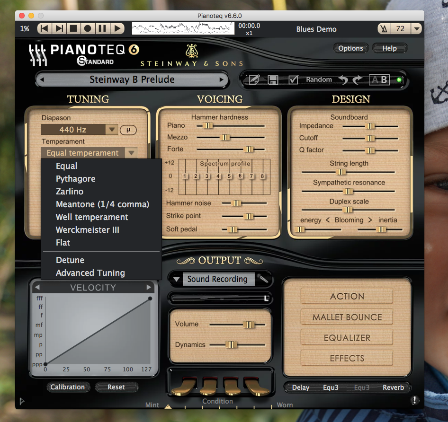Click the top-right velocity curve point
Screen dimensions: 448x422
(x=150, y=299)
